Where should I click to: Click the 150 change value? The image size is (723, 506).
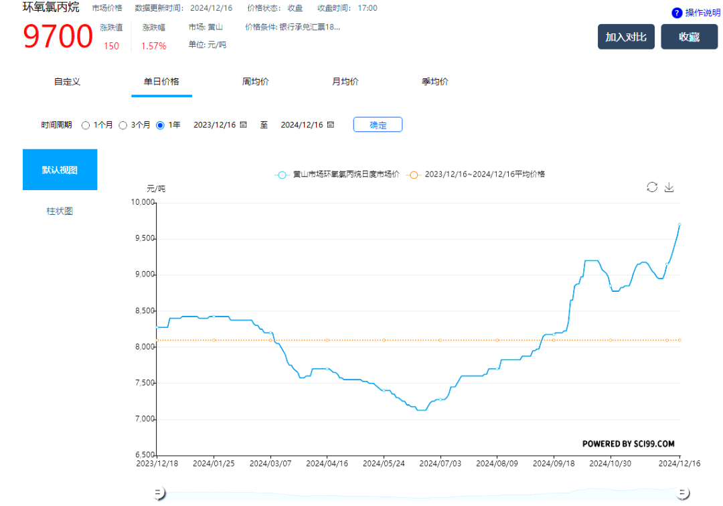tap(111, 46)
